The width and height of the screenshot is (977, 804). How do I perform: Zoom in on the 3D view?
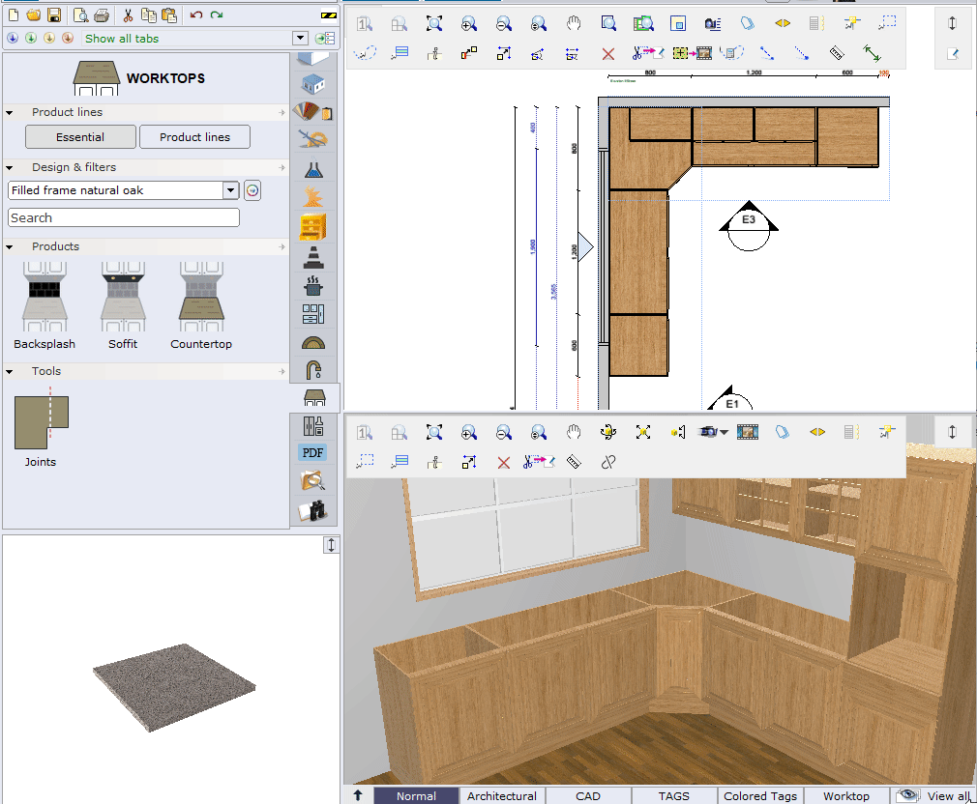(x=469, y=432)
